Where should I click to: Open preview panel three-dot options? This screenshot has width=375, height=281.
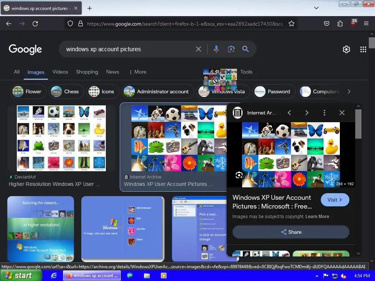[x=324, y=113]
